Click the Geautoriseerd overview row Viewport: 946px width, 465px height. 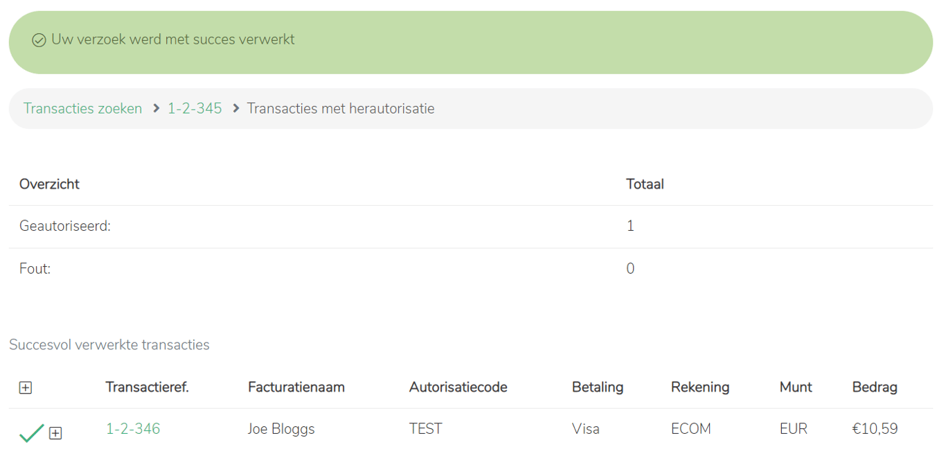point(65,226)
